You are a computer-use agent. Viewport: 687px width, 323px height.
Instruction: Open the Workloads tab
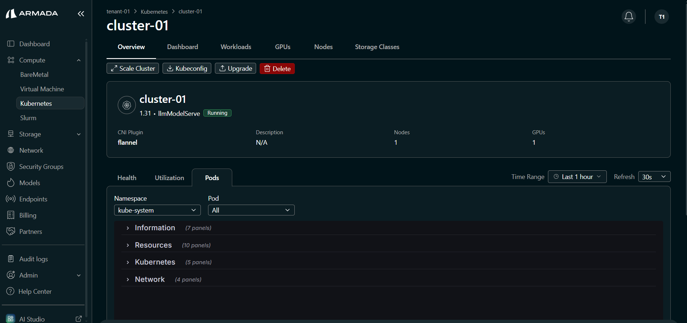pos(236,47)
